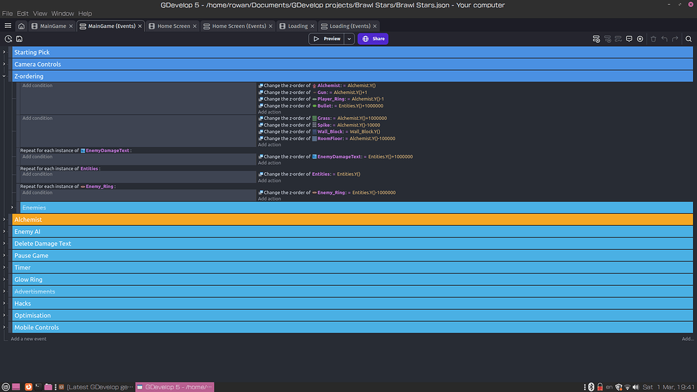Click the Undo icon in the toolbar
Image resolution: width=697 pixels, height=392 pixels.
coord(664,39)
